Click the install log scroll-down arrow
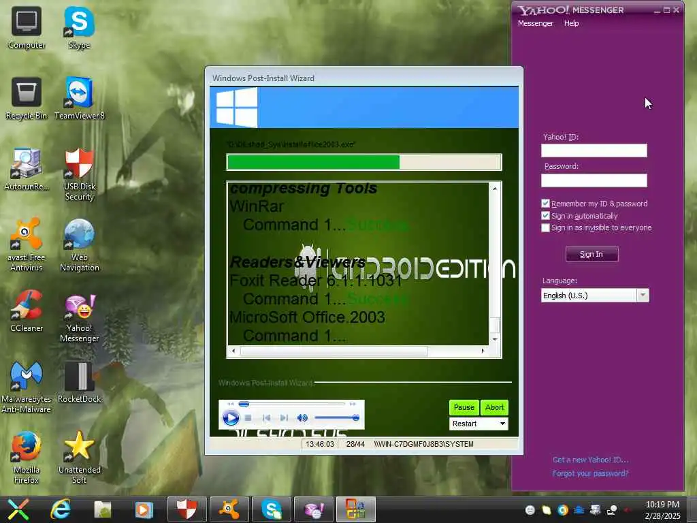697x523 pixels. [x=495, y=339]
